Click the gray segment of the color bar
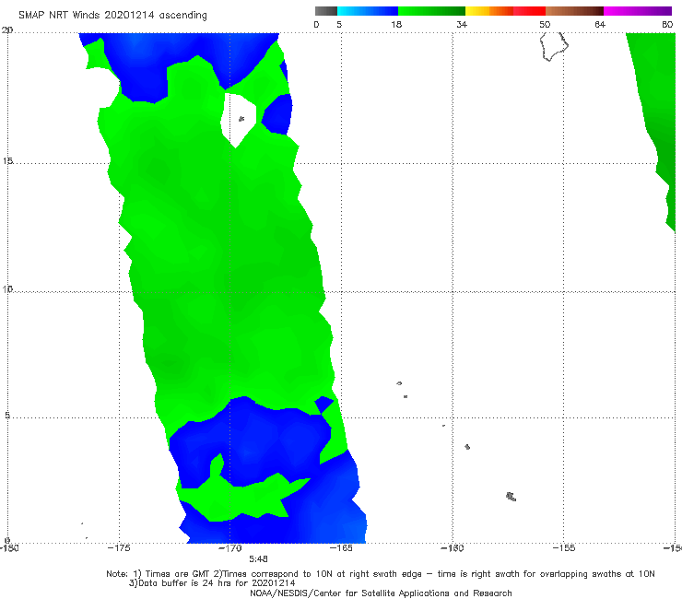The image size is (682, 599). 325,11
